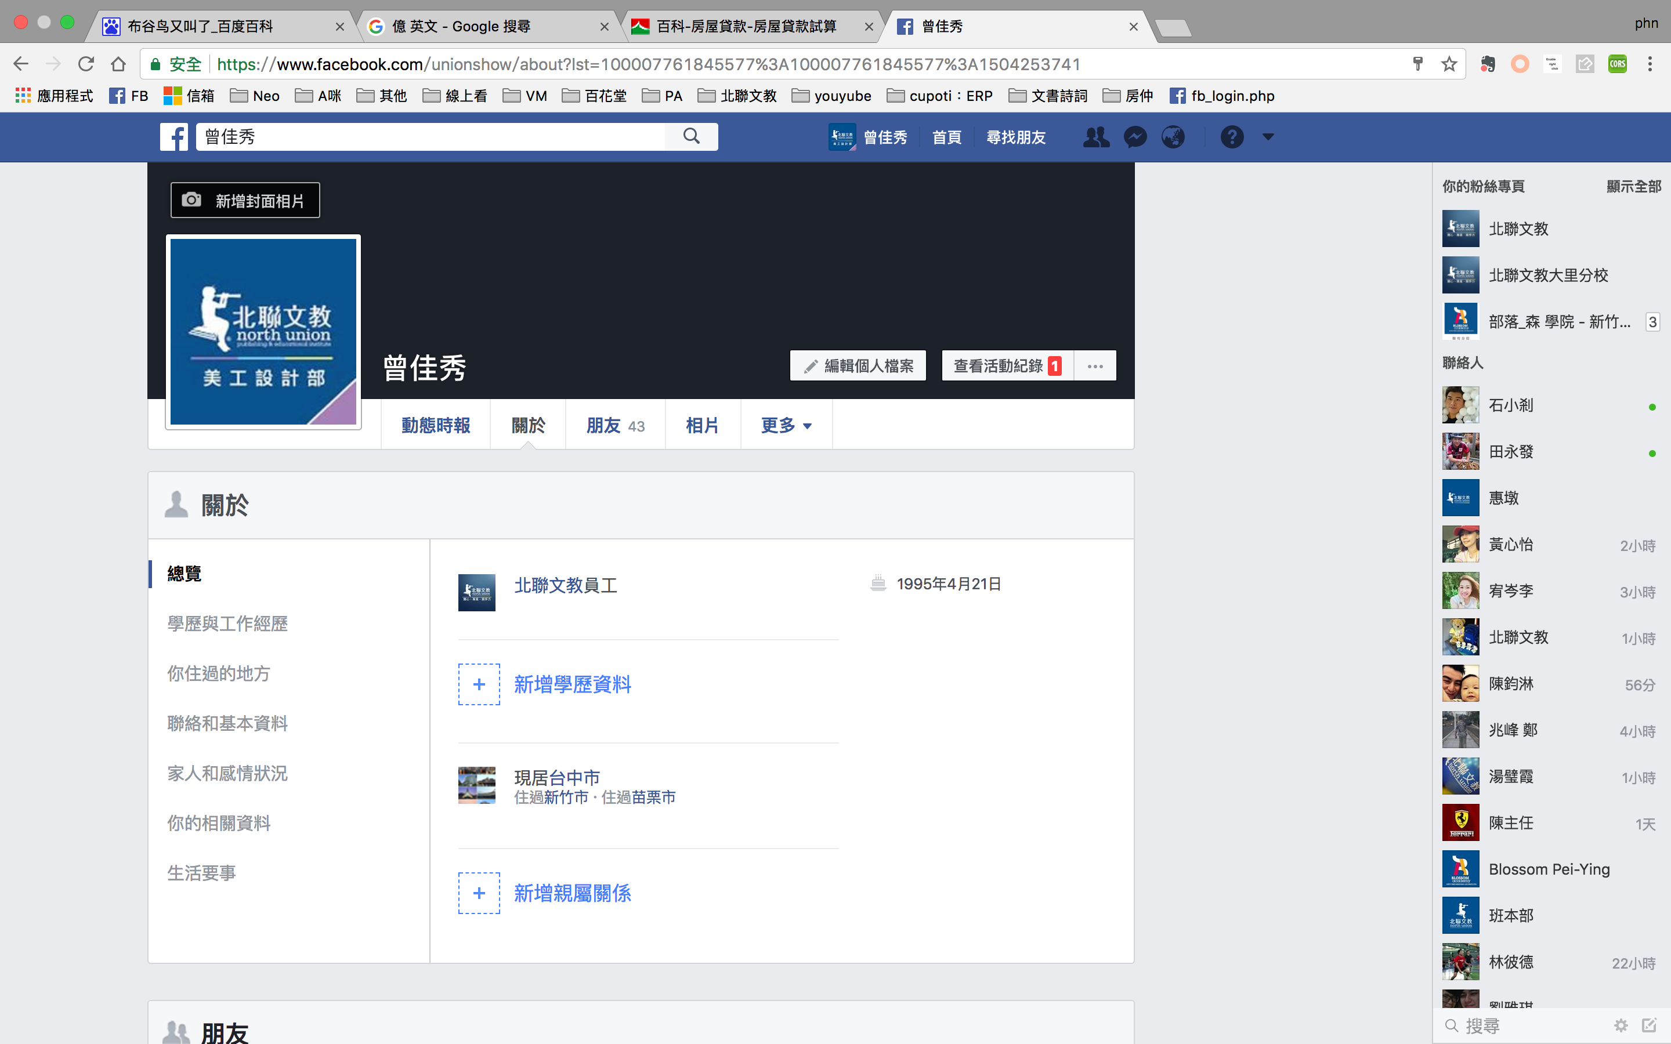Click the search magnifier button
This screenshot has width=1671, height=1044.
click(x=691, y=137)
